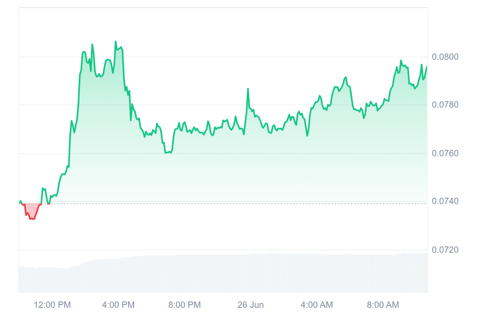
Task: Click the sharp price spike above 26 Jun
Action: (248, 89)
